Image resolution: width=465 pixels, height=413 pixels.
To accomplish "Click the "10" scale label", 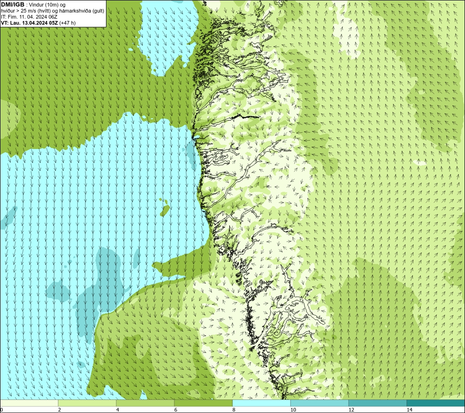I will [x=293, y=410].
